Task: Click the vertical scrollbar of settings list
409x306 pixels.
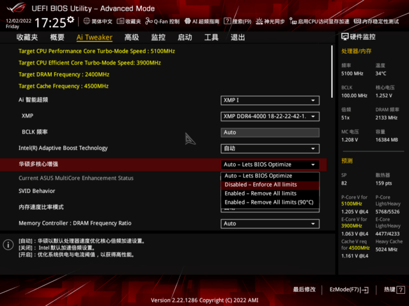Action: click(x=332, y=96)
